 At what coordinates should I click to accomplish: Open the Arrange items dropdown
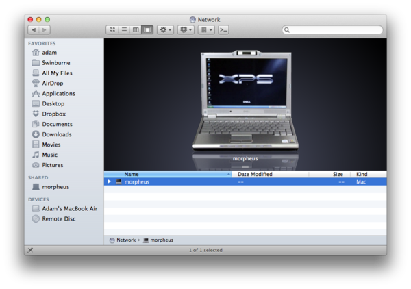[x=207, y=30]
